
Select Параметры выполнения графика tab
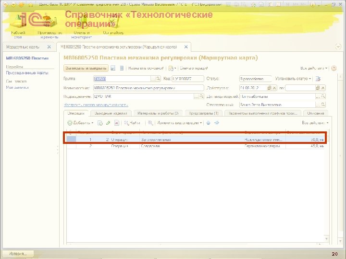coord(263,113)
